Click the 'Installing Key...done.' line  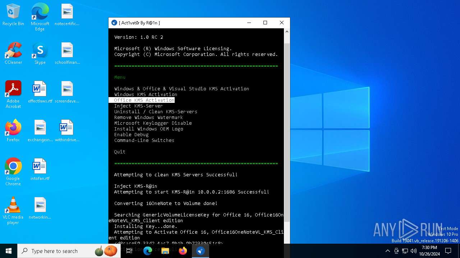coord(146,226)
